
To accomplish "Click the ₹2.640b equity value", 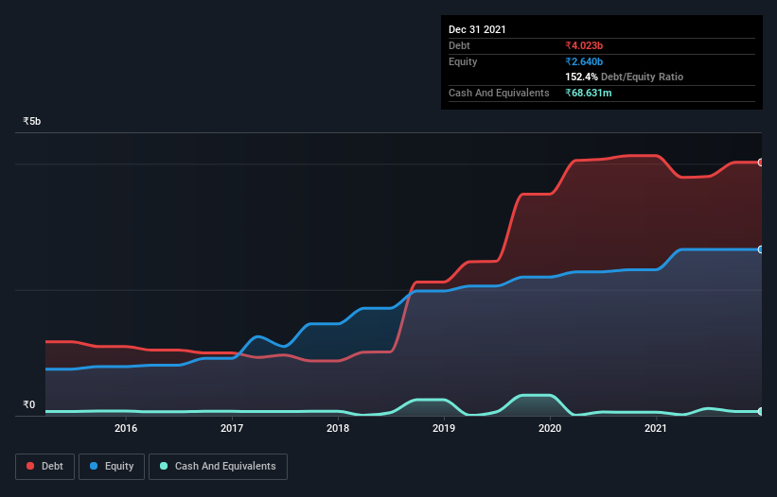I will (x=584, y=61).
